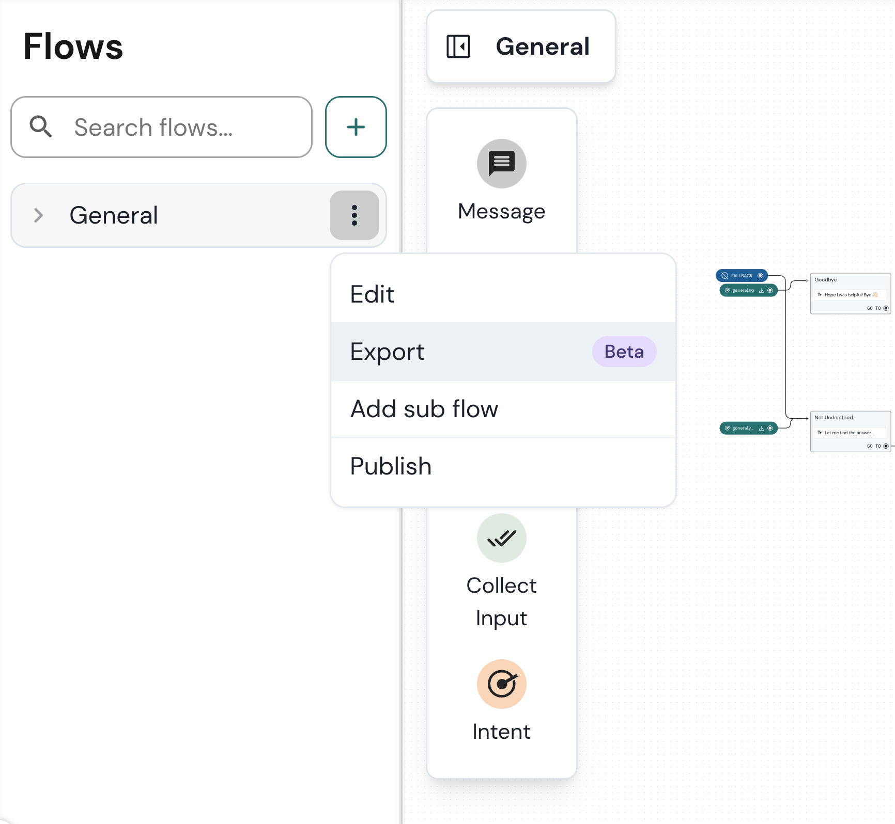Viewport: 895px width, 824px height.
Task: Click the FALLBACK crossed-circle icon
Action: 724,276
